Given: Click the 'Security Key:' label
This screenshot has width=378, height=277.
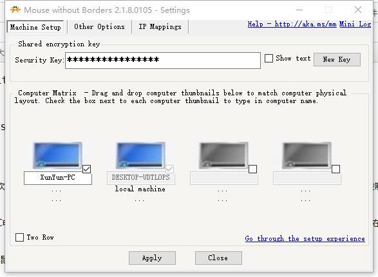Looking at the screenshot, I should tap(39, 60).
